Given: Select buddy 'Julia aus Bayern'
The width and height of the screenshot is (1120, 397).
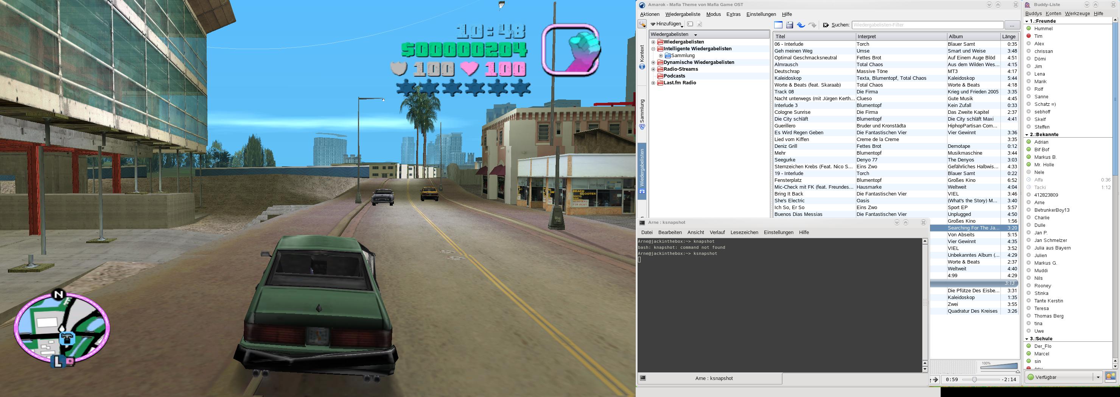Looking at the screenshot, I should [1052, 248].
